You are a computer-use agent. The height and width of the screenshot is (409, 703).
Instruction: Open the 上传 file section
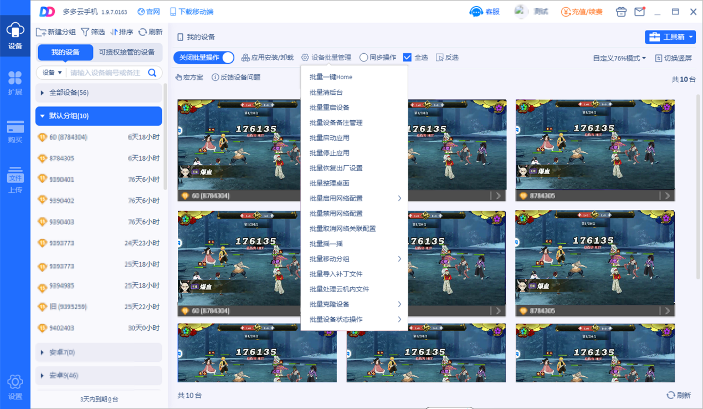(x=15, y=180)
